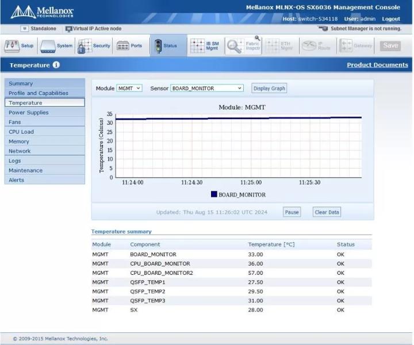Click the 33.00 temperature value
Screen dimensions: 414x345
(x=255, y=255)
